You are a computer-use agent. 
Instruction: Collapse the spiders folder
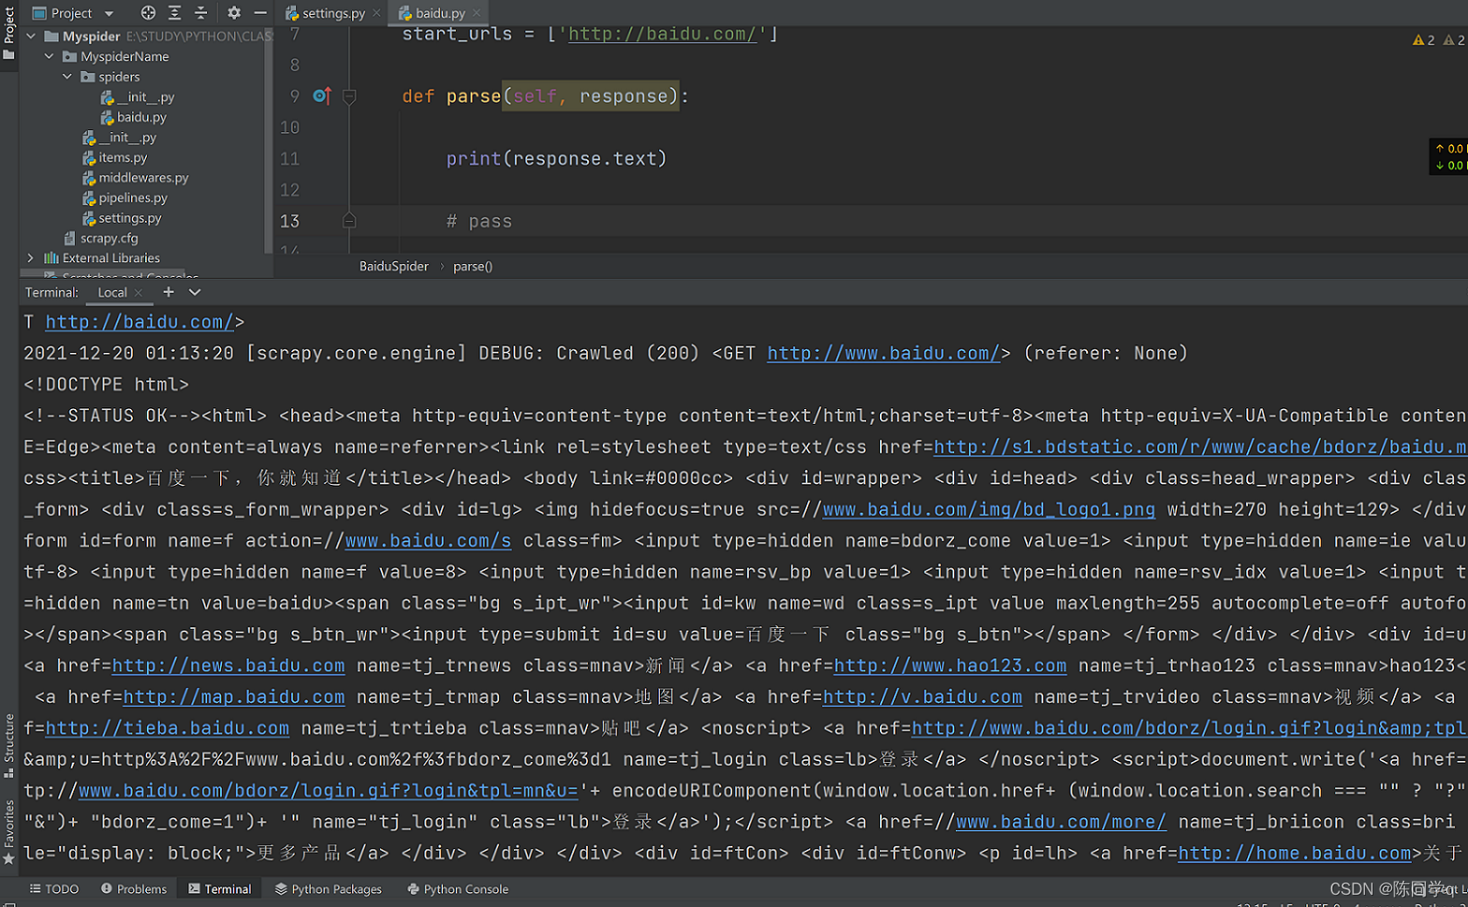point(67,77)
